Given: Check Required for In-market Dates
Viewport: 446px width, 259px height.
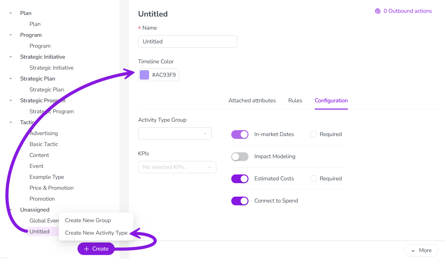Looking at the screenshot, I should pos(313,134).
